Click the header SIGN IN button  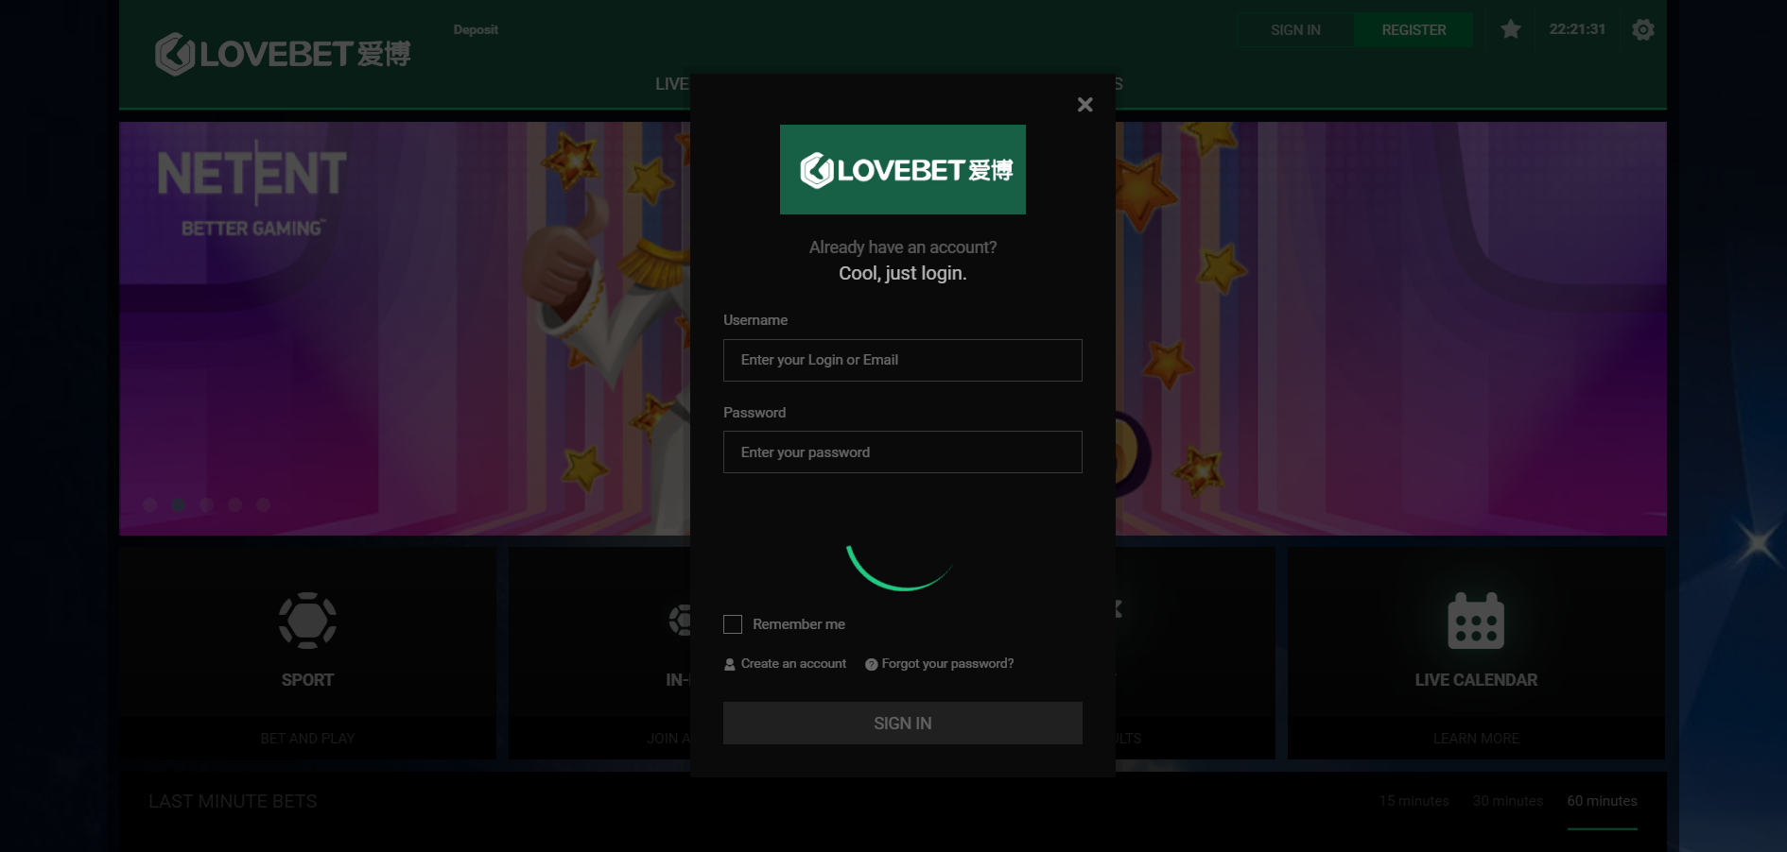[1295, 30]
